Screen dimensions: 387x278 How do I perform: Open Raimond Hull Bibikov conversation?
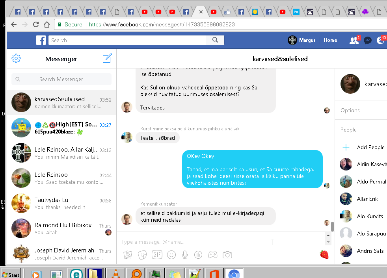coord(61,228)
